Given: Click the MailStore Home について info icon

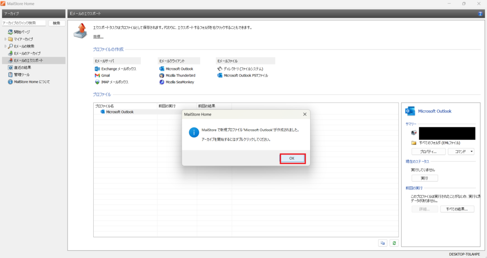Looking at the screenshot, I should (x=10, y=82).
